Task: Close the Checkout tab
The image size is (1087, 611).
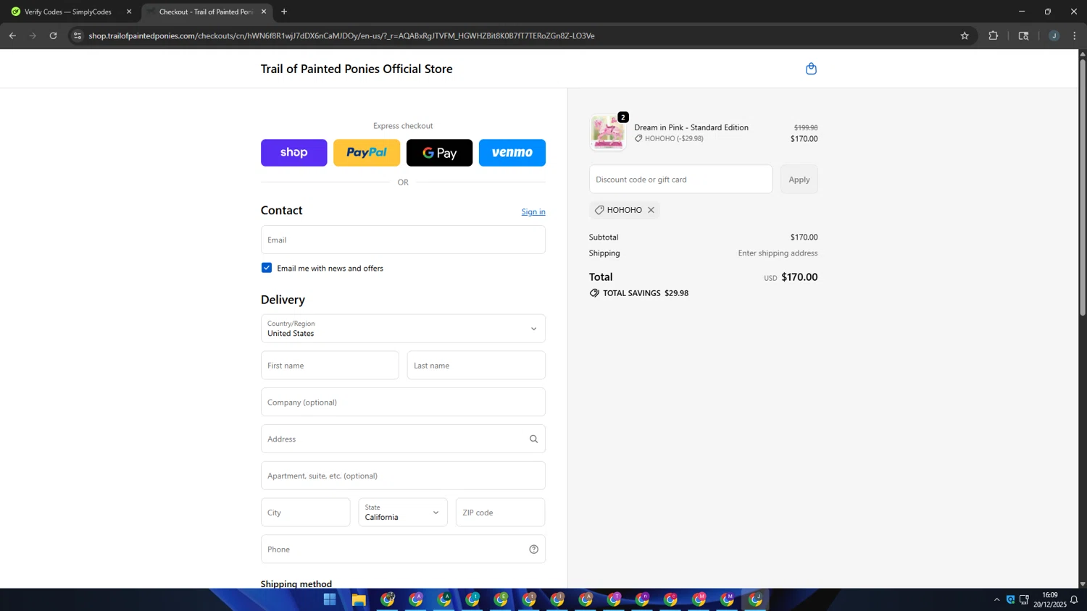Action: tap(264, 12)
